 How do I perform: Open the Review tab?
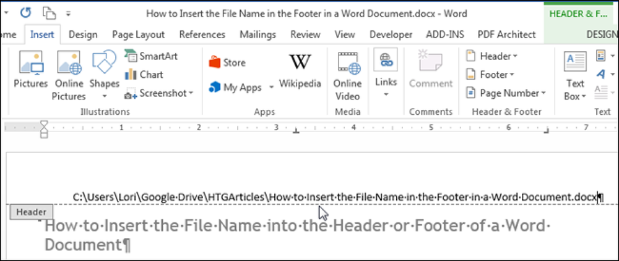pos(305,35)
